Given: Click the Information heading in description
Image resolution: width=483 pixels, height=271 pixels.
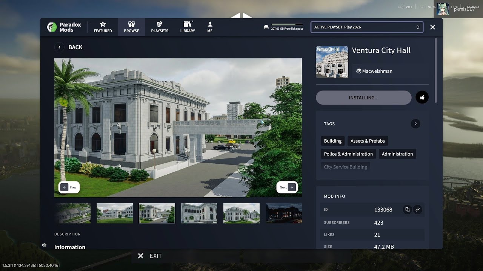Looking at the screenshot, I should click(70, 247).
